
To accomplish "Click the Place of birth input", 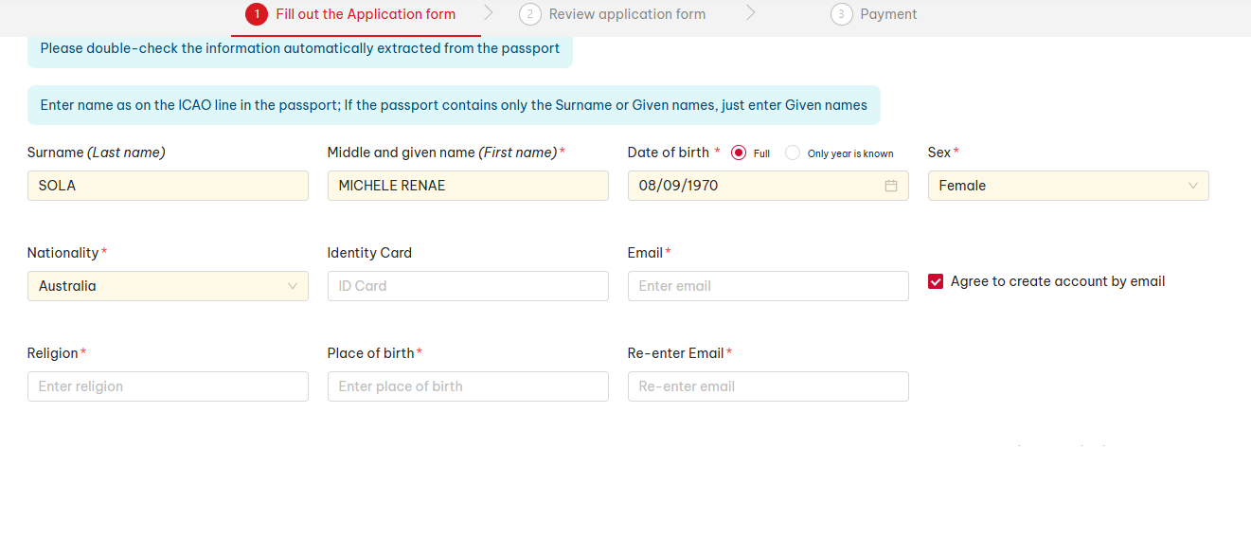I will coord(468,386).
